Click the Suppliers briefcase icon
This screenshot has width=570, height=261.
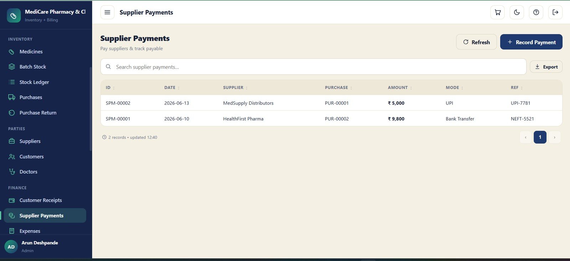click(x=12, y=141)
